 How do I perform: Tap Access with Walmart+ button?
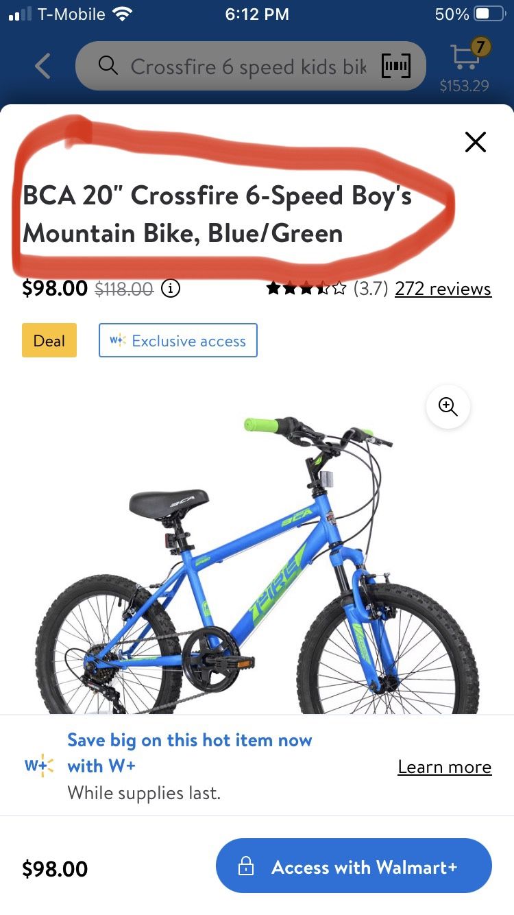(354, 866)
